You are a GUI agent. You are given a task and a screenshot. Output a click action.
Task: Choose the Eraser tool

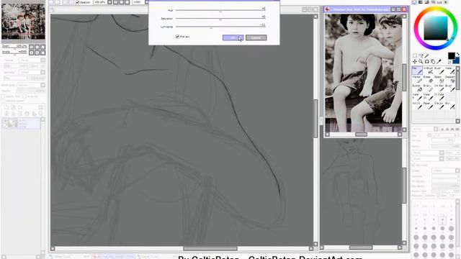pyautogui.click(x=428, y=79)
